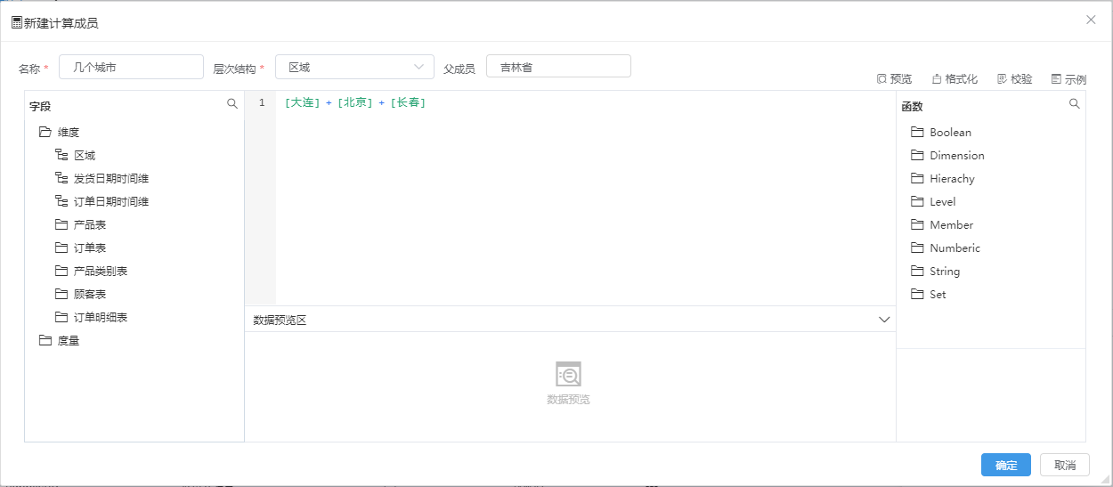
Task: Click the 格式化 format toolbar button
Action: 955,79
